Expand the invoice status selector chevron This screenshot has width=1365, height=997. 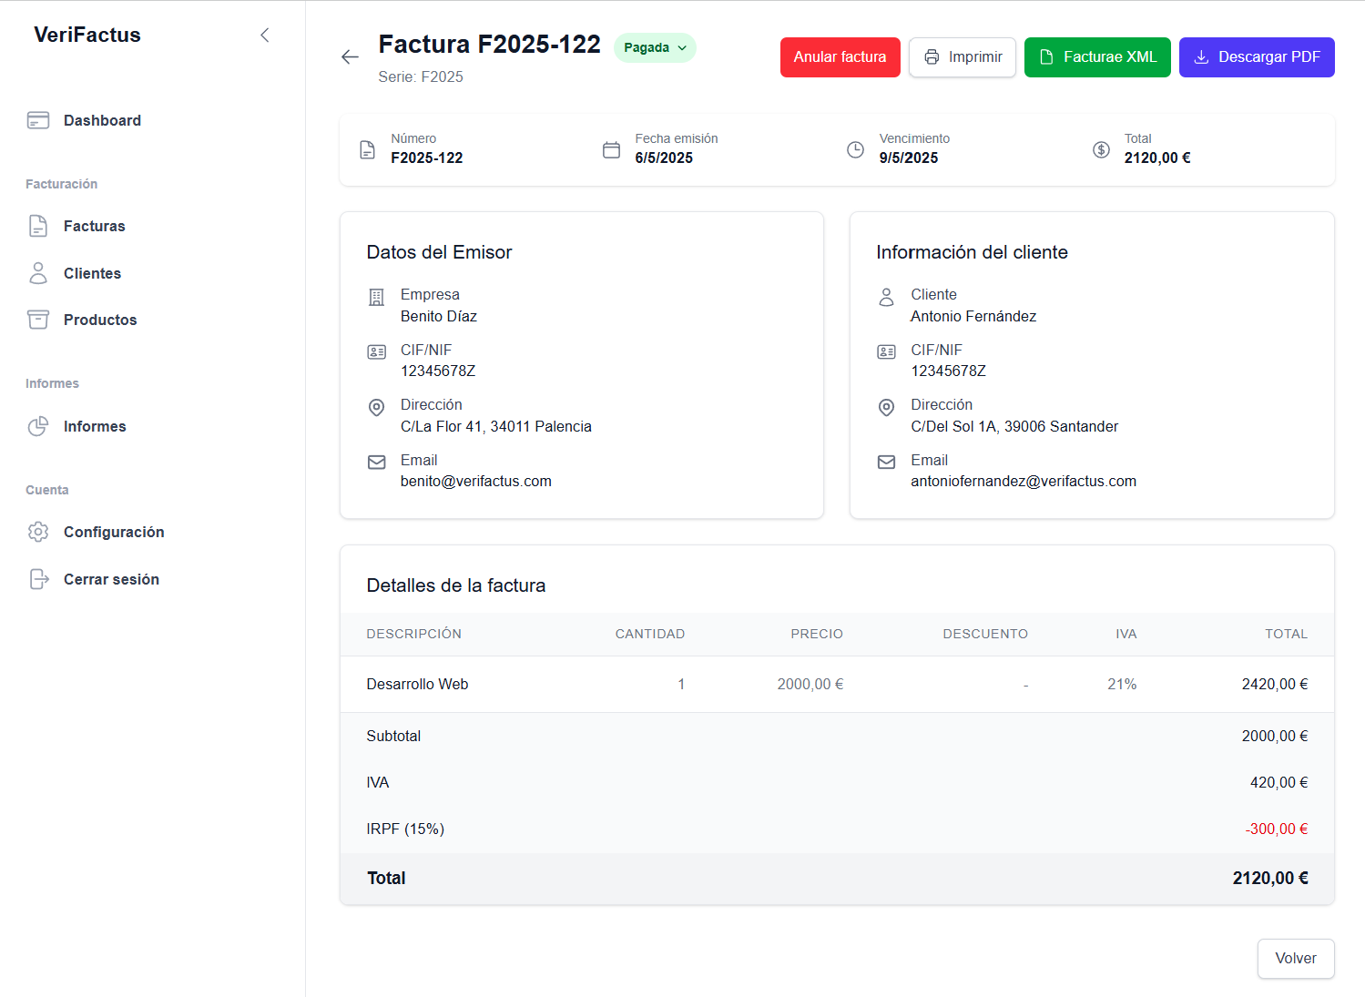[x=681, y=48]
